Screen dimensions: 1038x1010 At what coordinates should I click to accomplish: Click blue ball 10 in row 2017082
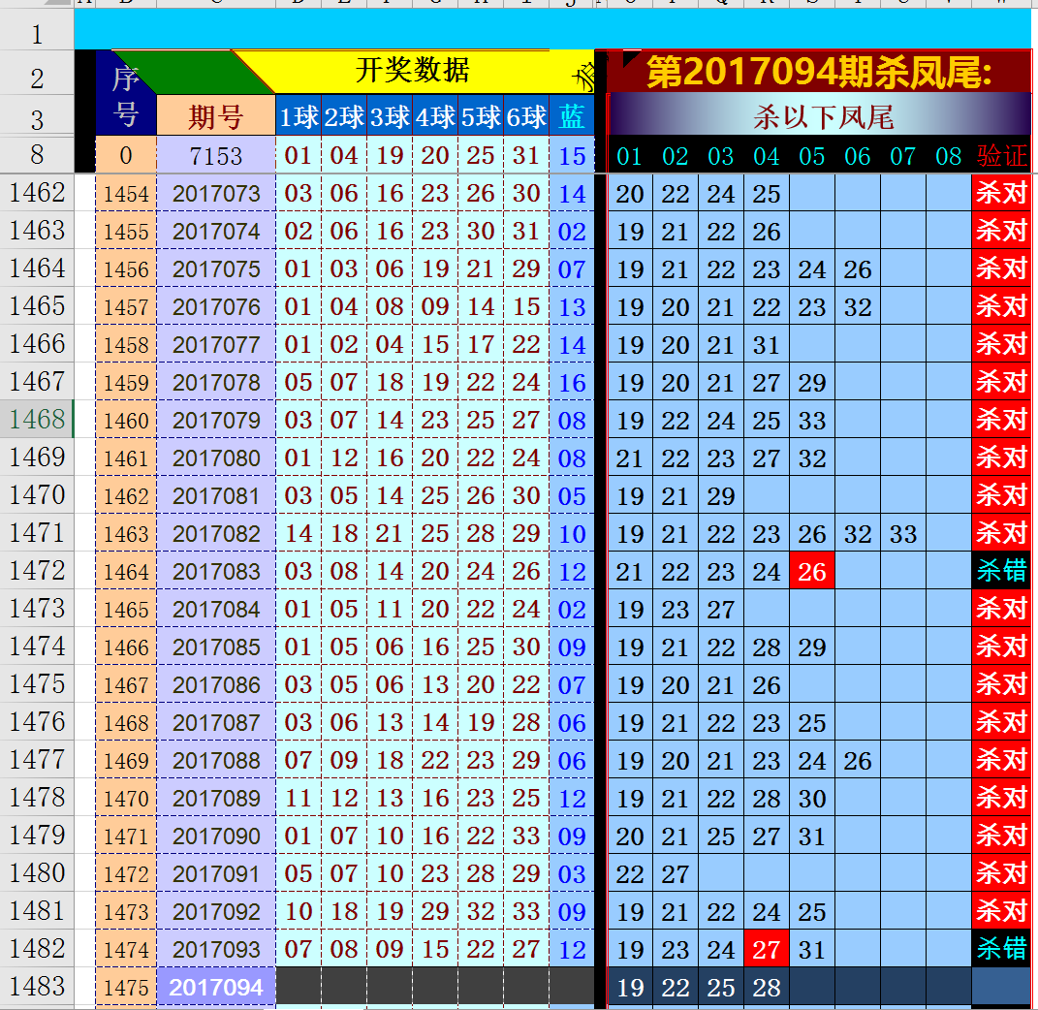pyautogui.click(x=572, y=533)
